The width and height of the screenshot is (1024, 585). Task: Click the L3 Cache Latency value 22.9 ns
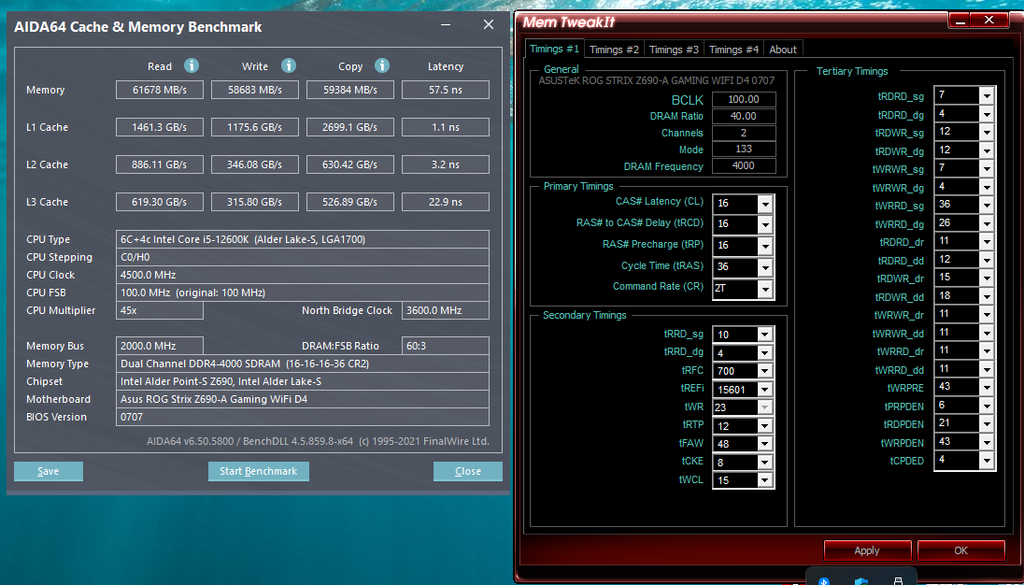[446, 202]
